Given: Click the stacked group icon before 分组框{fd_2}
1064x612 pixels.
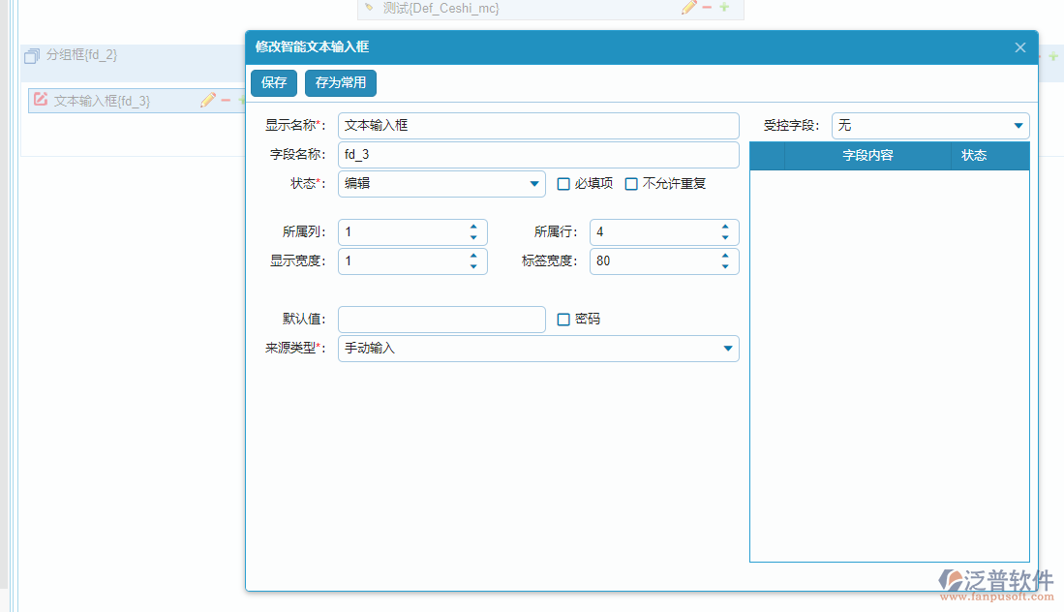Looking at the screenshot, I should pos(33,55).
